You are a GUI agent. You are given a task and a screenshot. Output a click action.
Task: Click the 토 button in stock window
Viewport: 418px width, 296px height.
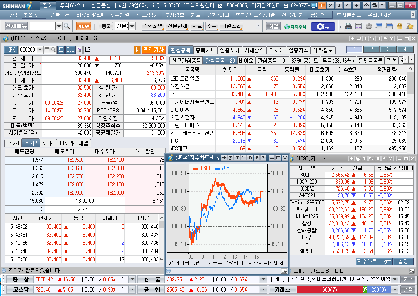coord(61,49)
